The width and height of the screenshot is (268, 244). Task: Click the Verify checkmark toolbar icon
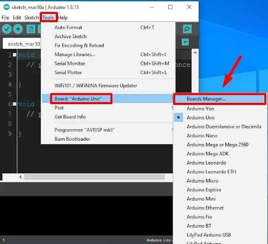click(7, 29)
